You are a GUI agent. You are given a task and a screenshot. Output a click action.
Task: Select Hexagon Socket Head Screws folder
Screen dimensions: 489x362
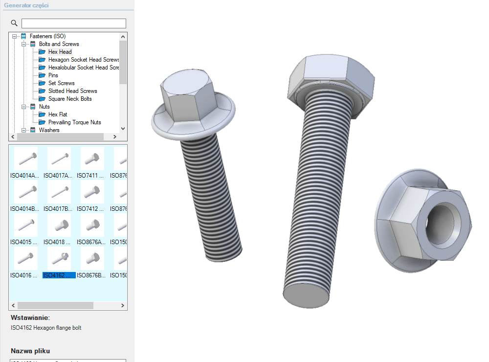83,60
